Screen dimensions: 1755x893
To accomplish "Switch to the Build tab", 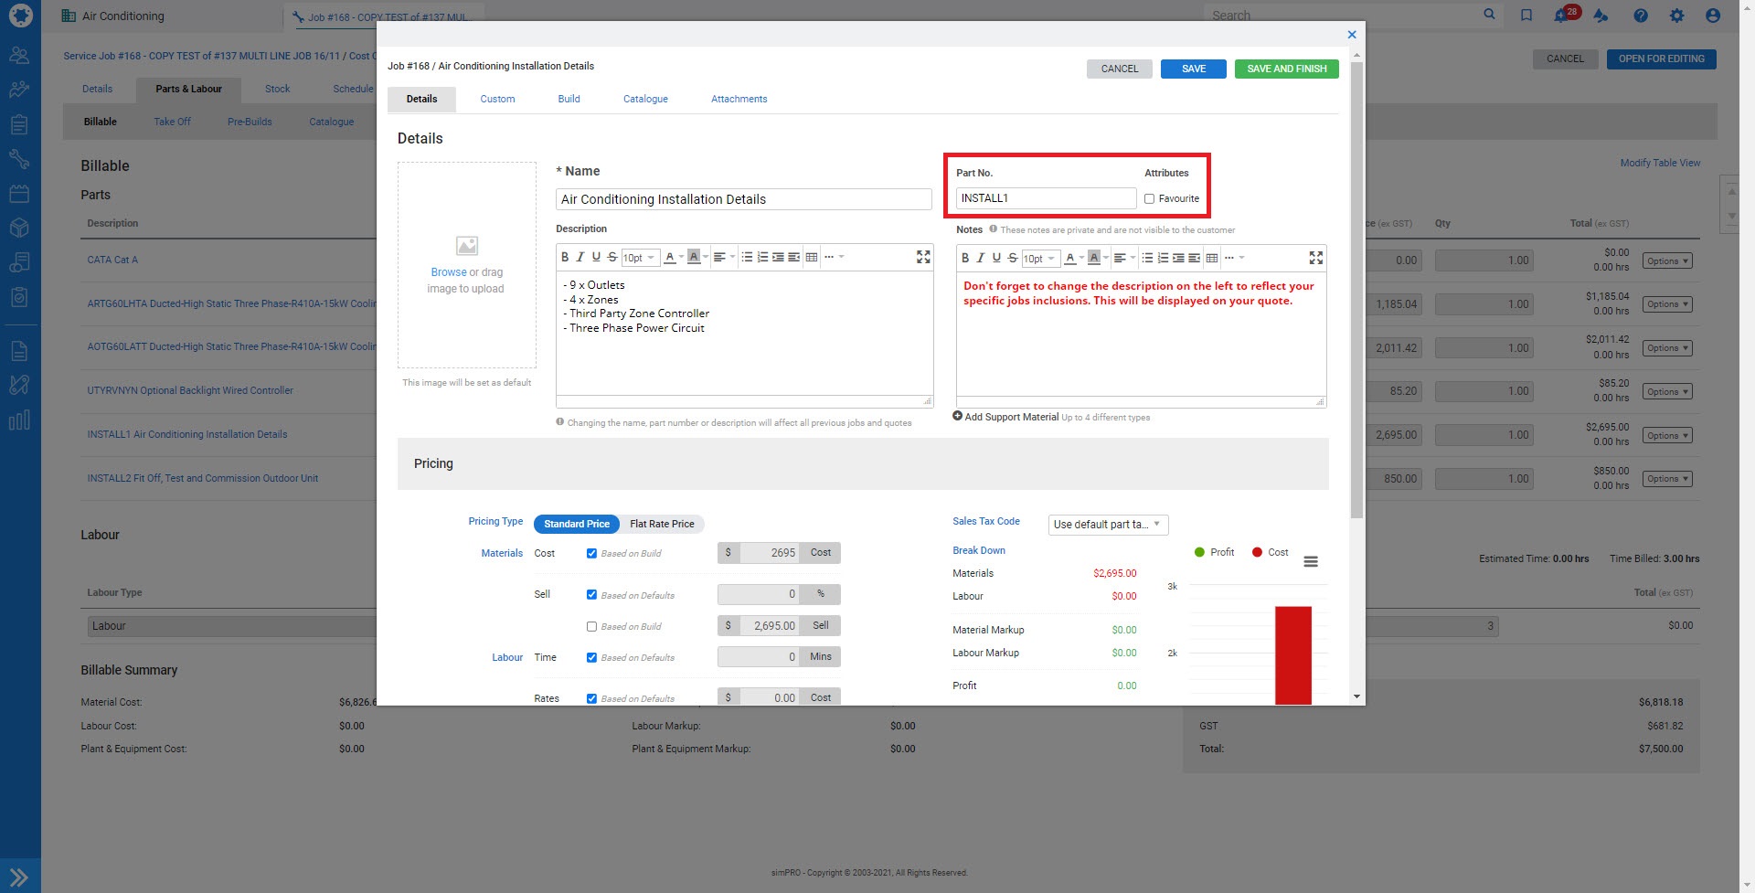I will coord(569,99).
